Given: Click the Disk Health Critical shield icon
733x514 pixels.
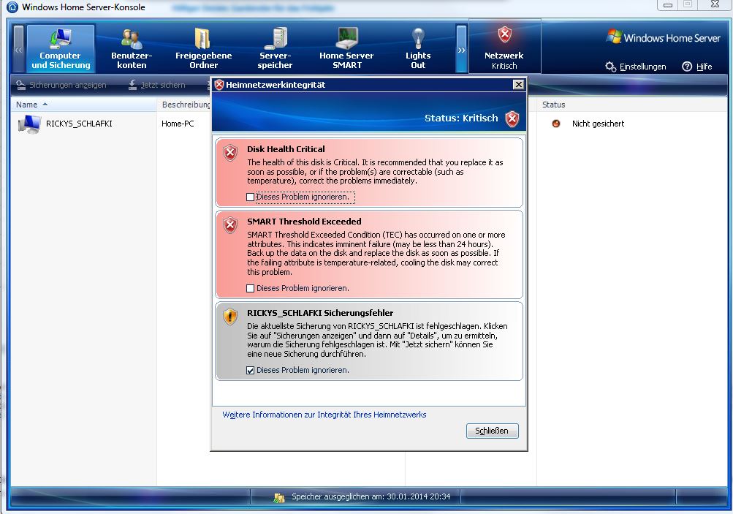Looking at the screenshot, I should pos(230,153).
